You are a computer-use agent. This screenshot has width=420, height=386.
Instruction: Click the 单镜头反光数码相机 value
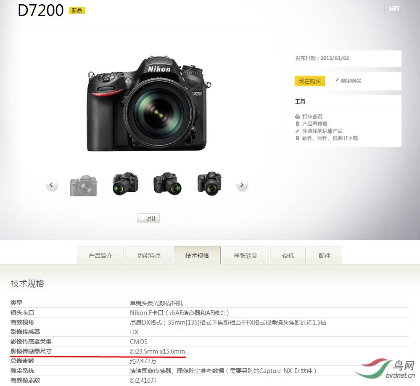coord(156,303)
